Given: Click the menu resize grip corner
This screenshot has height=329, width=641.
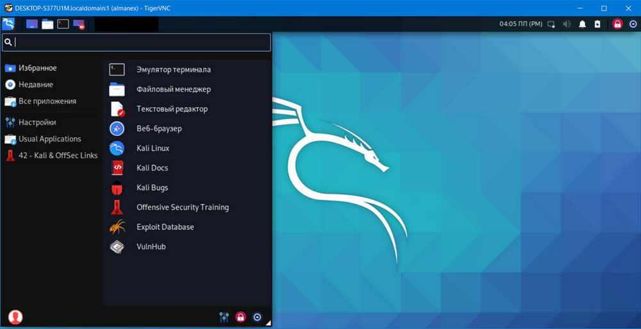Looking at the screenshot, I should 268,323.
